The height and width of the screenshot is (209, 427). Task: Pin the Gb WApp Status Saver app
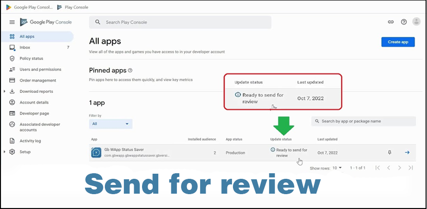click(389, 152)
